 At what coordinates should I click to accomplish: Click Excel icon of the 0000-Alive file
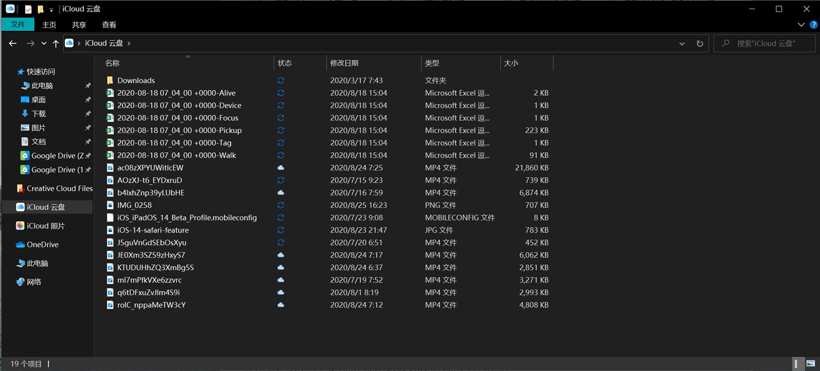point(110,93)
